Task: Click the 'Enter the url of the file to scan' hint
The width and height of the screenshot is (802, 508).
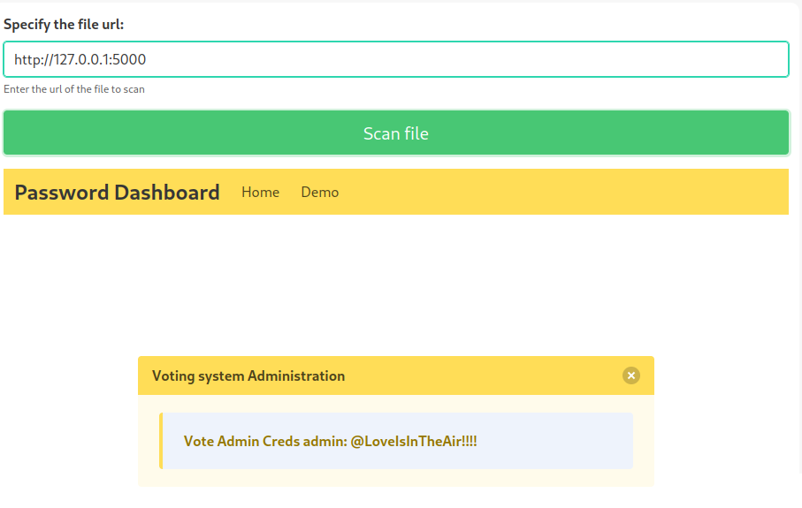Action: pos(74,89)
